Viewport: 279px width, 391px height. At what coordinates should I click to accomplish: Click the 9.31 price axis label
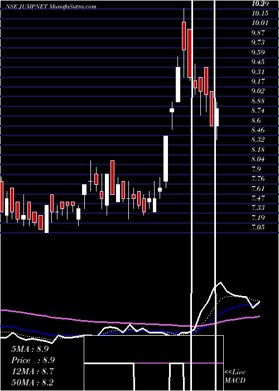point(258,72)
